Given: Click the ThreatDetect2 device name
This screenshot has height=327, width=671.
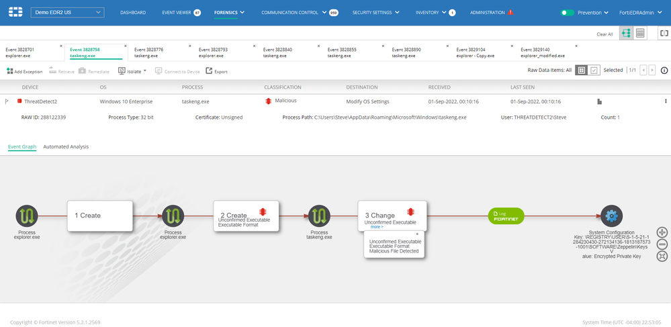Looking at the screenshot, I should [41, 101].
